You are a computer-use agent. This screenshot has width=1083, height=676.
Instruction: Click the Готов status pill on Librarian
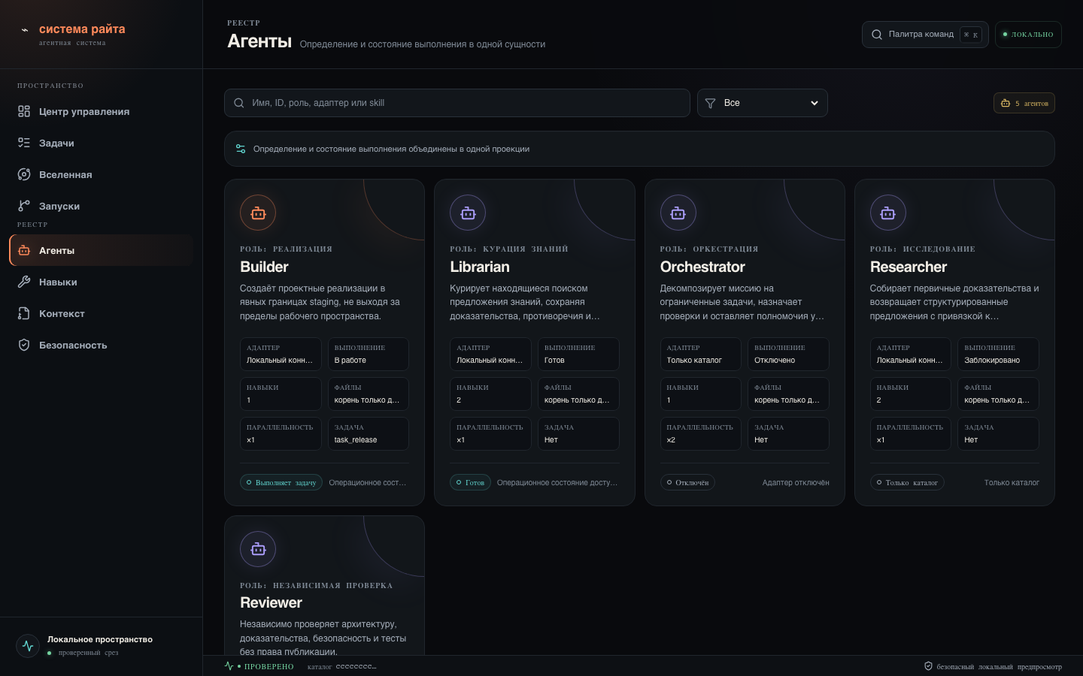click(470, 482)
